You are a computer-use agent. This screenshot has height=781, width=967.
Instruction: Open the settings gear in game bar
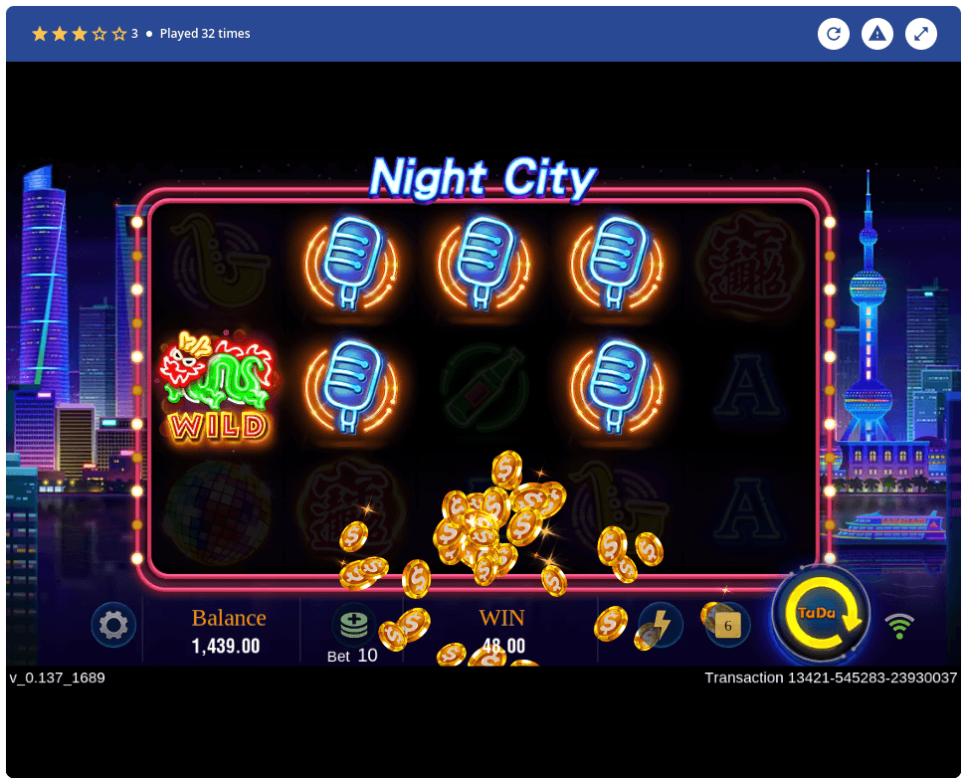tap(113, 625)
